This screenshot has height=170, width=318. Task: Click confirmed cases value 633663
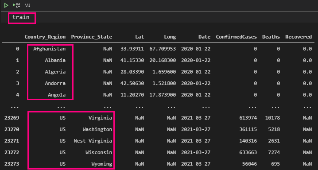(x=248, y=152)
